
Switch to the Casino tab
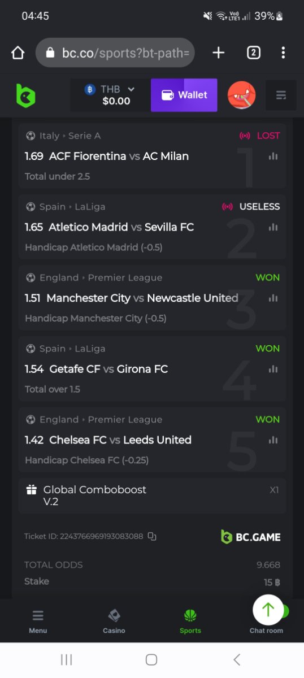point(114,621)
